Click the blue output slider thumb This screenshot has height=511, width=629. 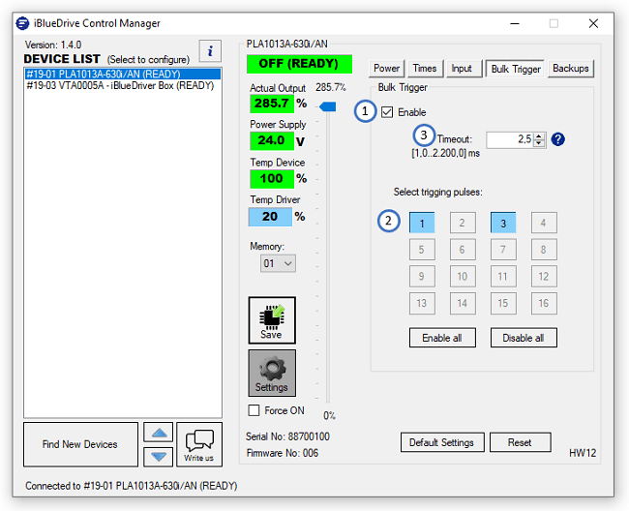coord(328,106)
